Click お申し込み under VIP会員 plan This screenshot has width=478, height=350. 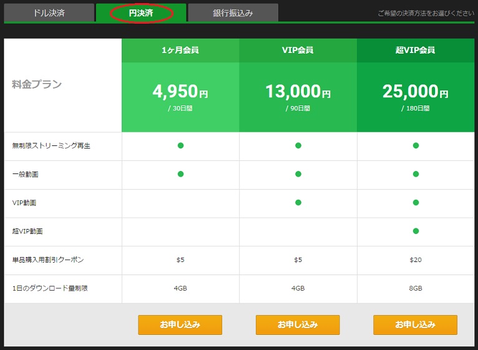298,324
